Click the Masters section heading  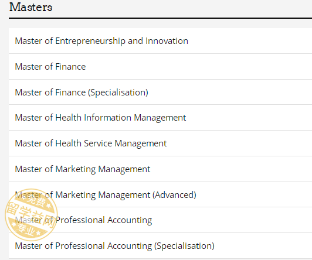tap(31, 7)
